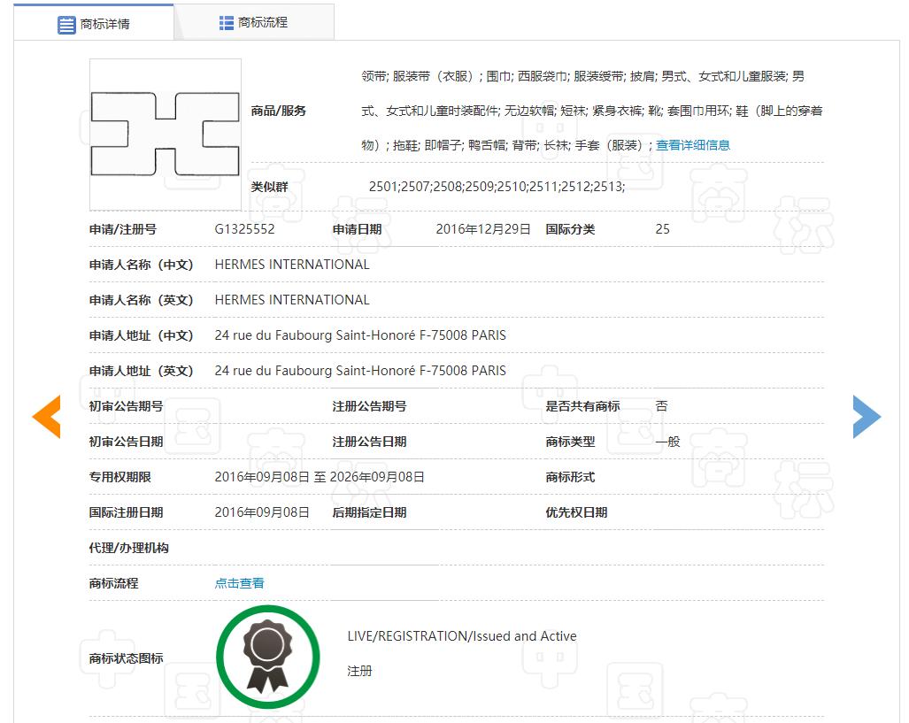Image resolution: width=909 pixels, height=723 pixels.
Task: Click the 点击查看 link for trademark process
Action: coord(238,583)
